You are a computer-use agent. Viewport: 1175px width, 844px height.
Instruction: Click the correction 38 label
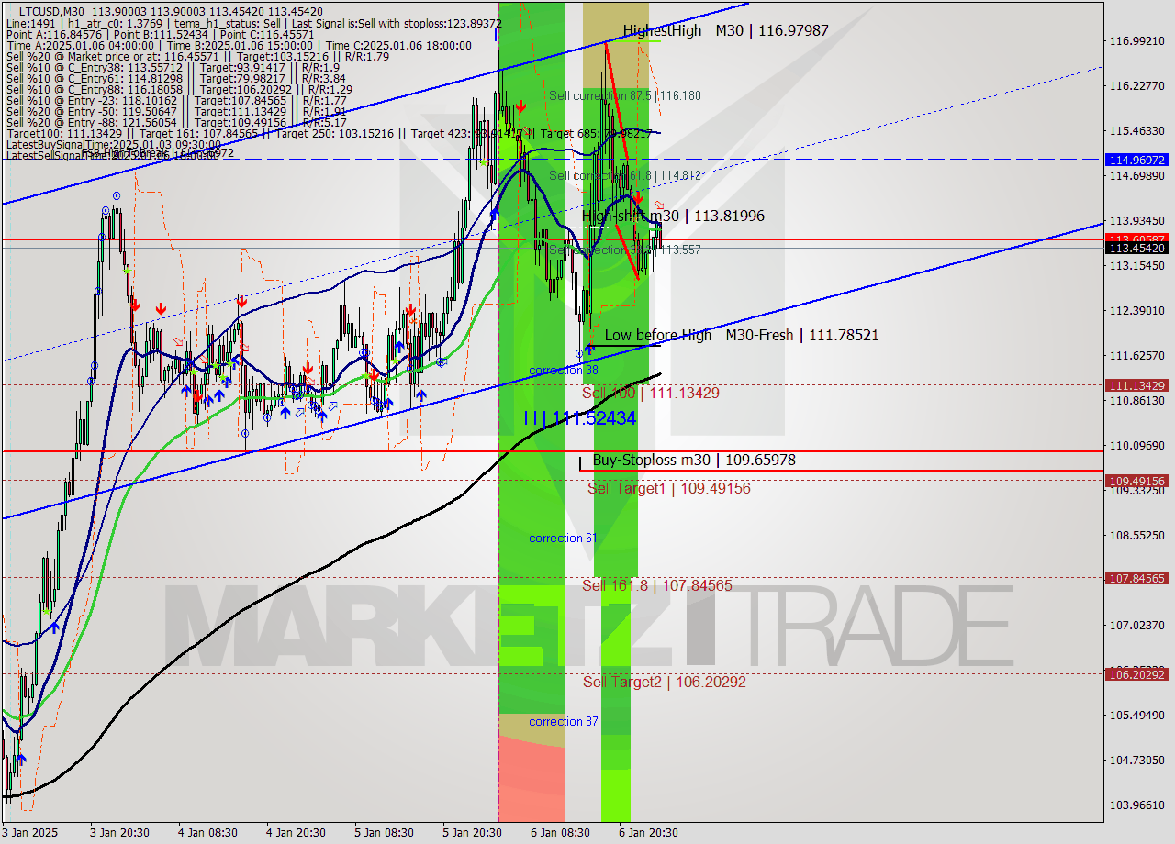coord(564,370)
